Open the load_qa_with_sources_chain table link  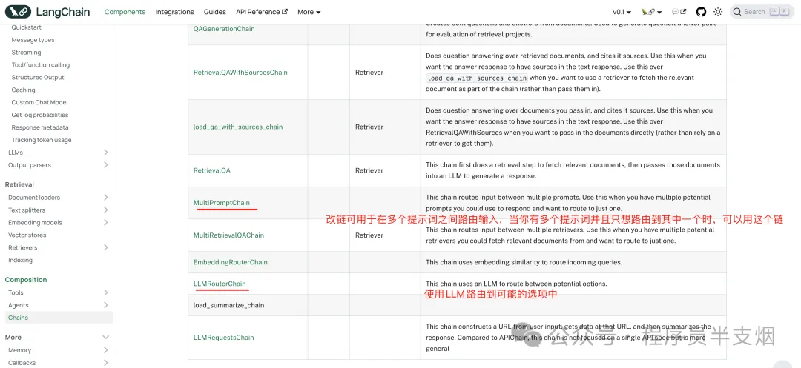238,127
